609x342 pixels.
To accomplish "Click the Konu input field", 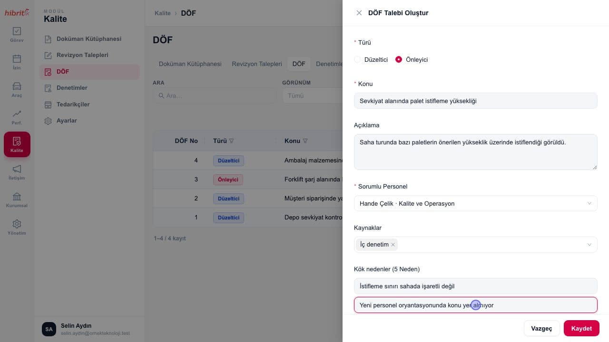I will coord(476,101).
